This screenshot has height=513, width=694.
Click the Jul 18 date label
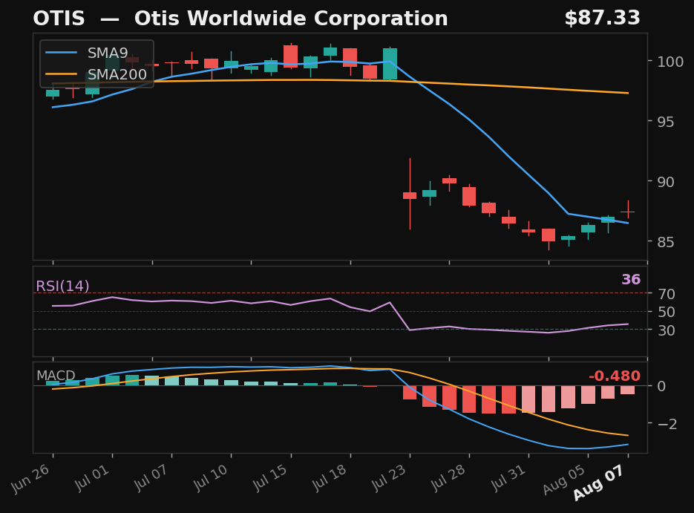[330, 477]
